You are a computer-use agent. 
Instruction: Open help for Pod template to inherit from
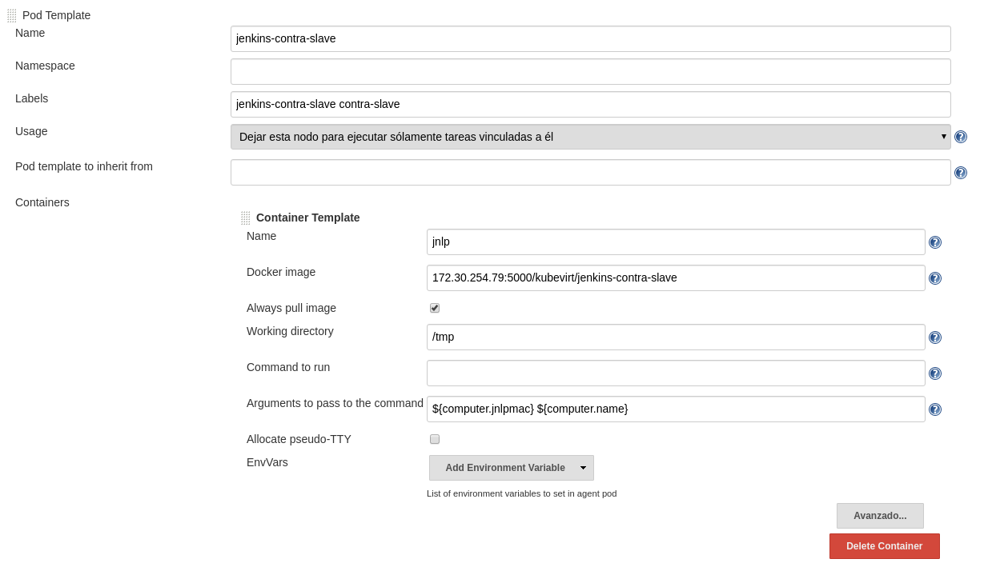tap(960, 172)
